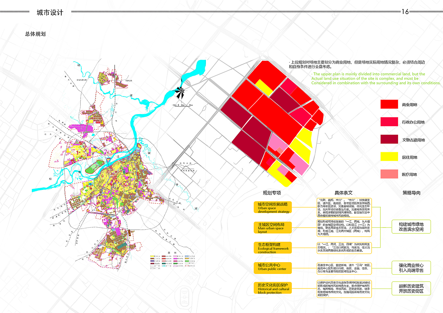
Task: Select the 主城区空间布局 yellow label
Action: click(x=273, y=227)
